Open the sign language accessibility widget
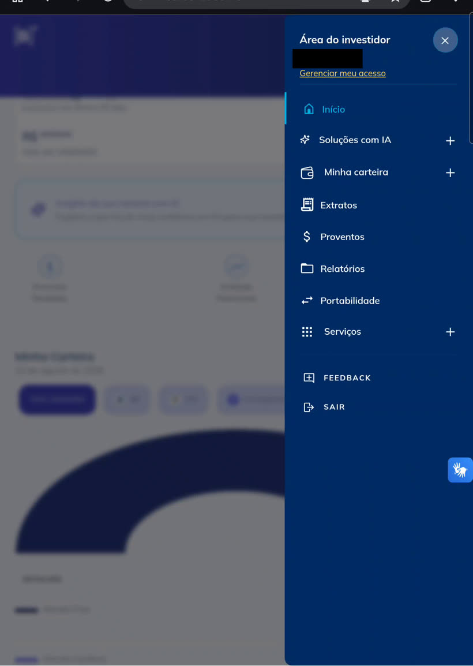 coord(460,470)
